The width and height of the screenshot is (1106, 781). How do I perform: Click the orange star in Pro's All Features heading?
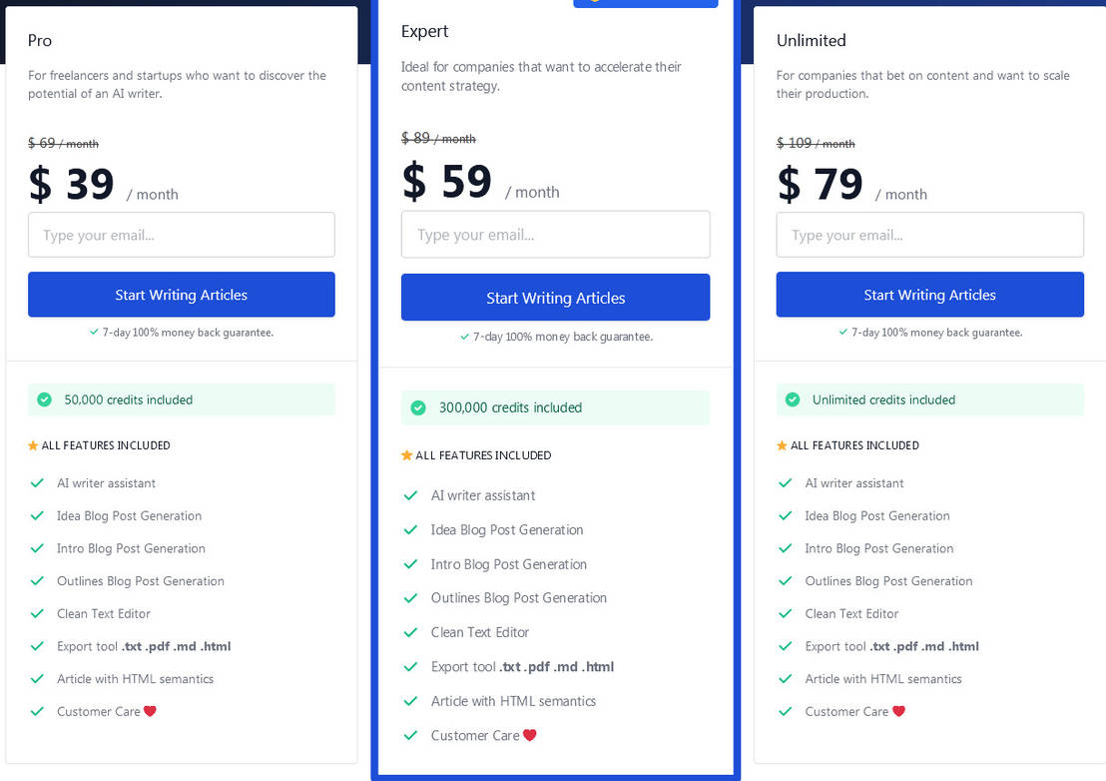click(33, 445)
